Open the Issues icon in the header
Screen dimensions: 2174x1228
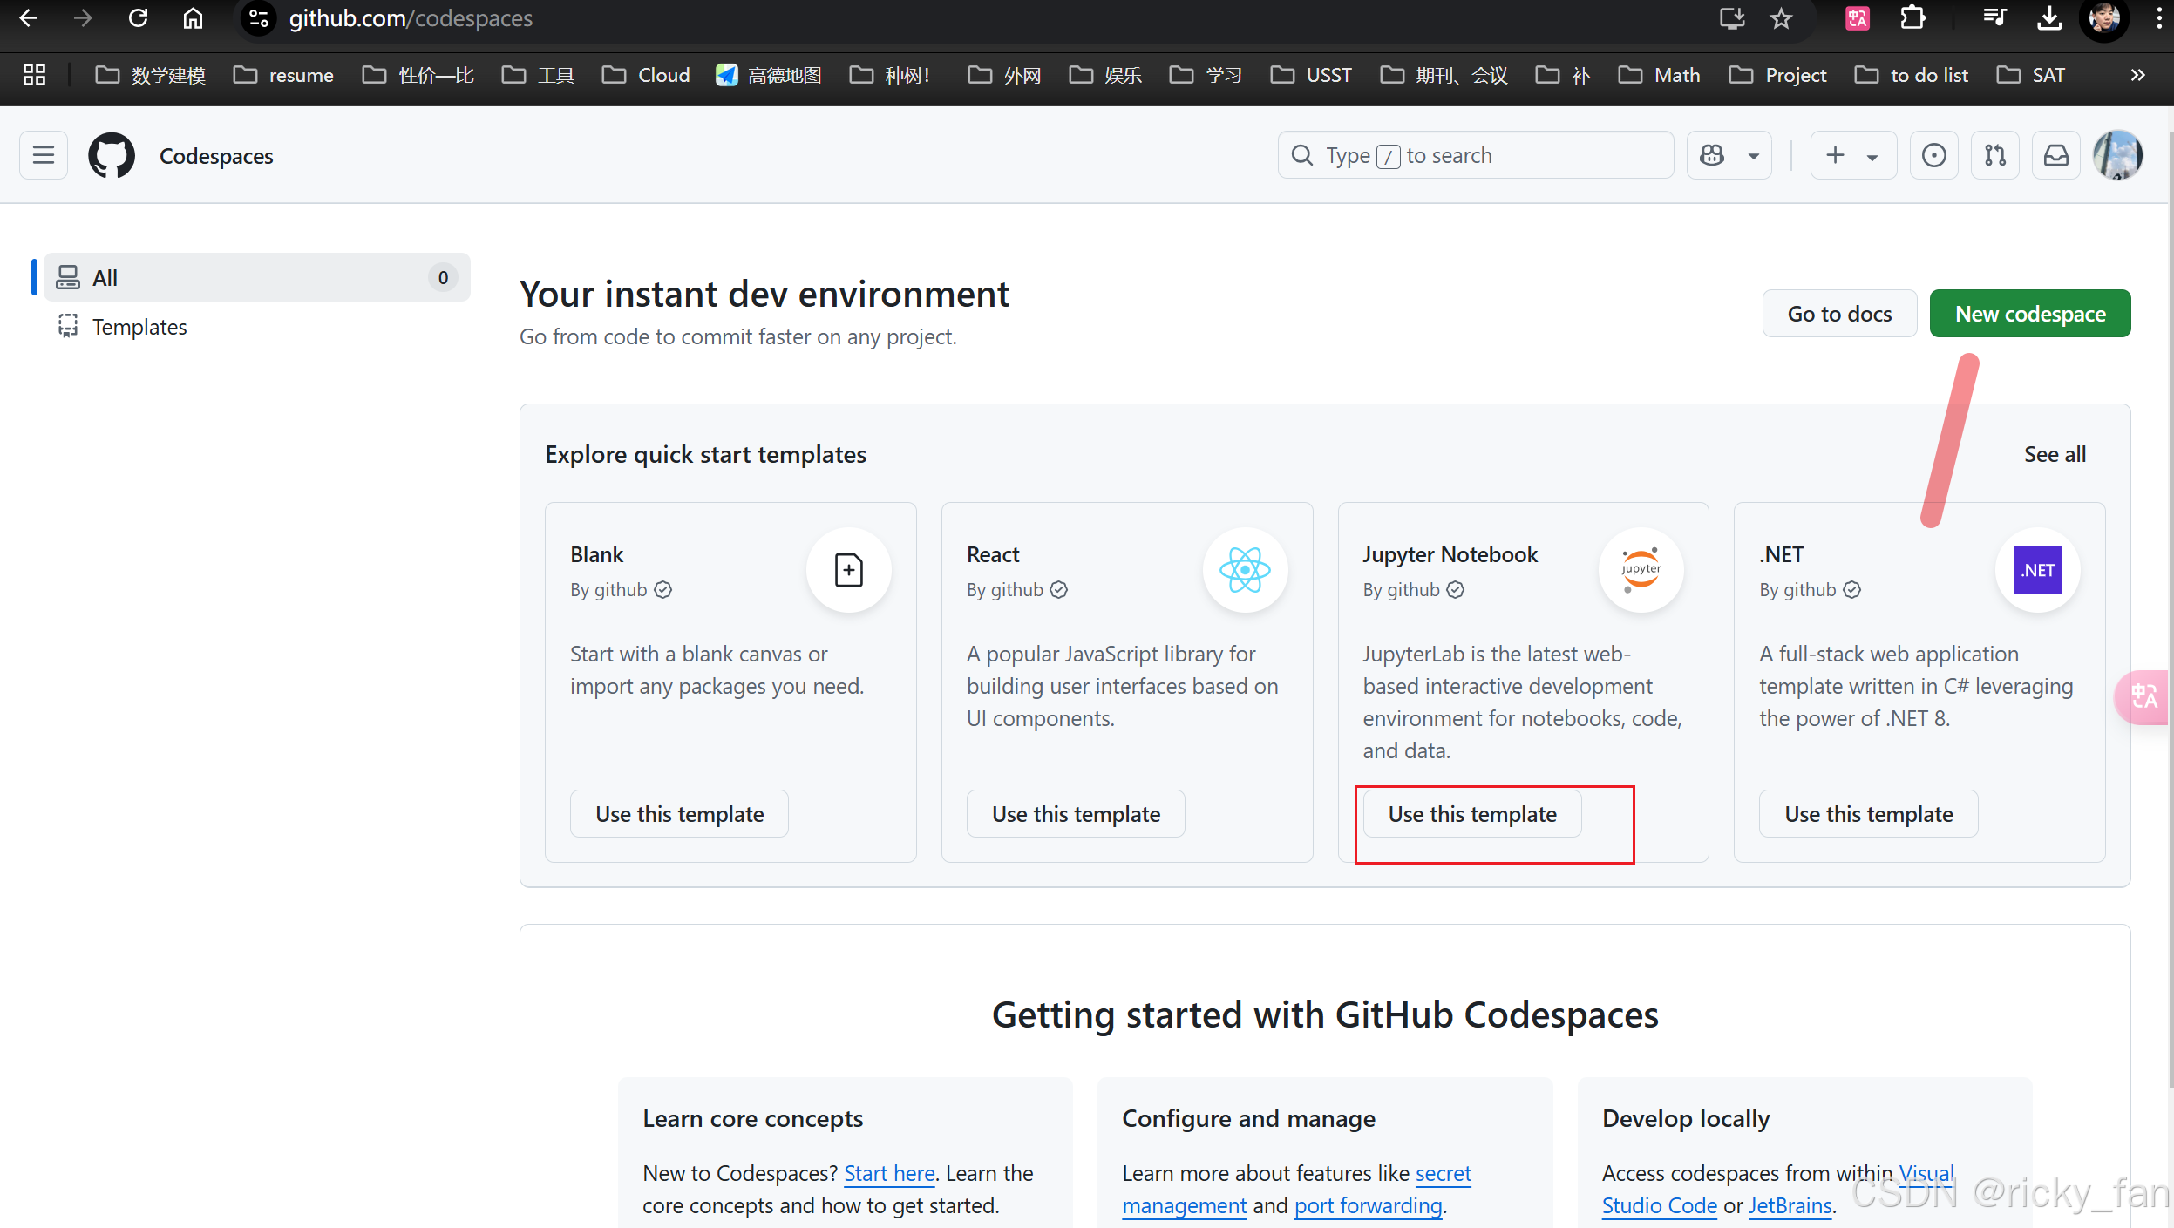click(x=1933, y=155)
